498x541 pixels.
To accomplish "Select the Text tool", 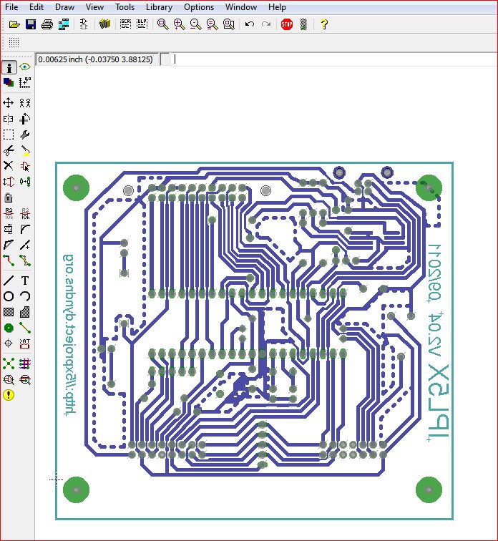I will click(x=25, y=281).
